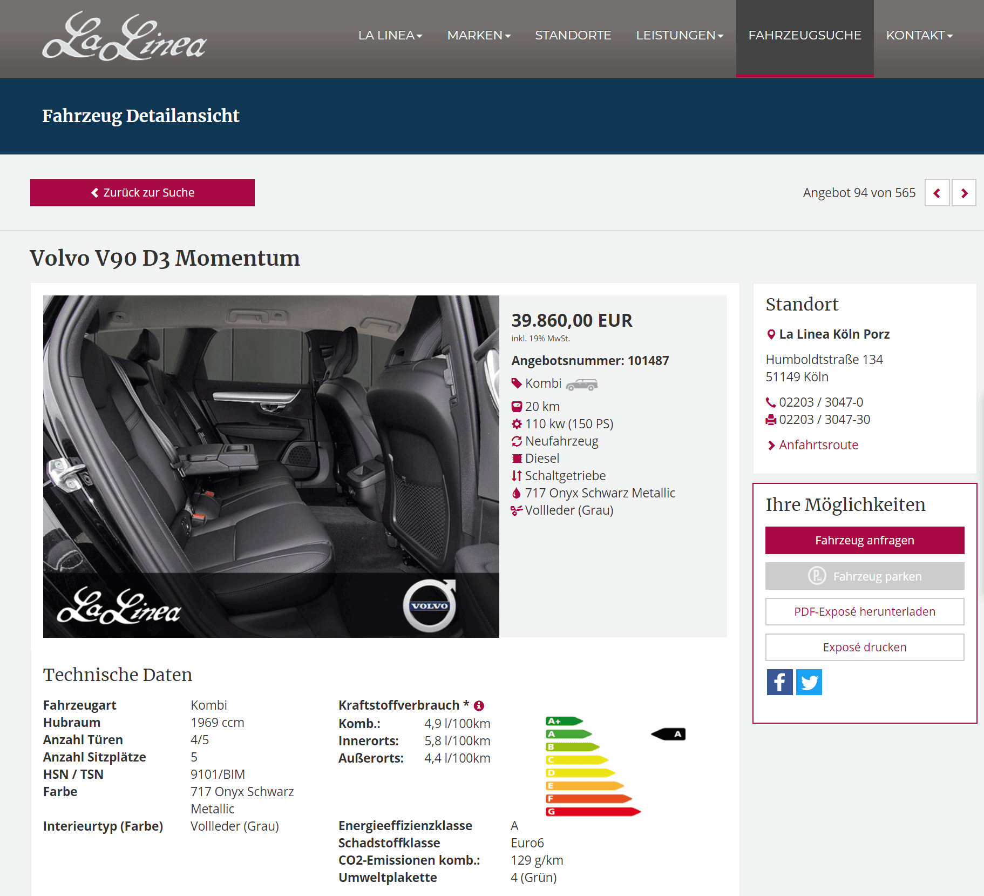Open the LEISTUNGEN dropdown menu
The image size is (984, 896).
pos(680,36)
